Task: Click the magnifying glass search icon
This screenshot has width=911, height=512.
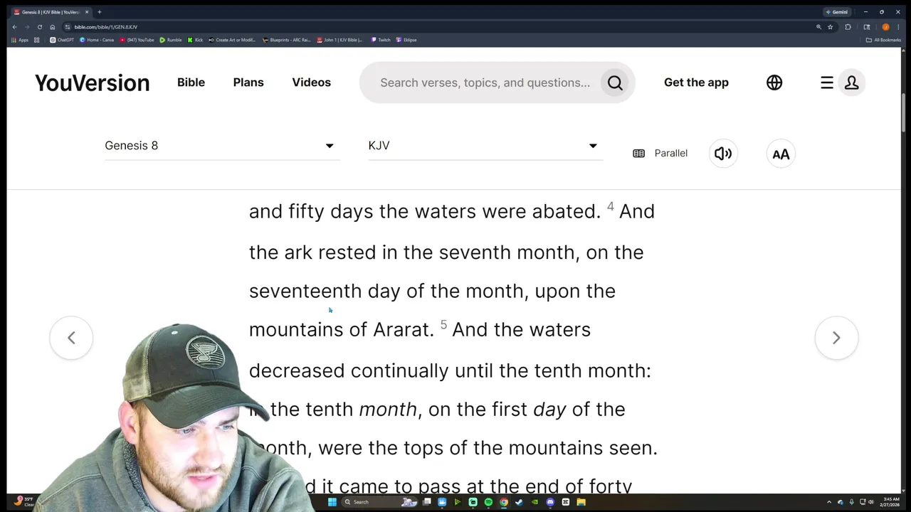Action: [615, 82]
